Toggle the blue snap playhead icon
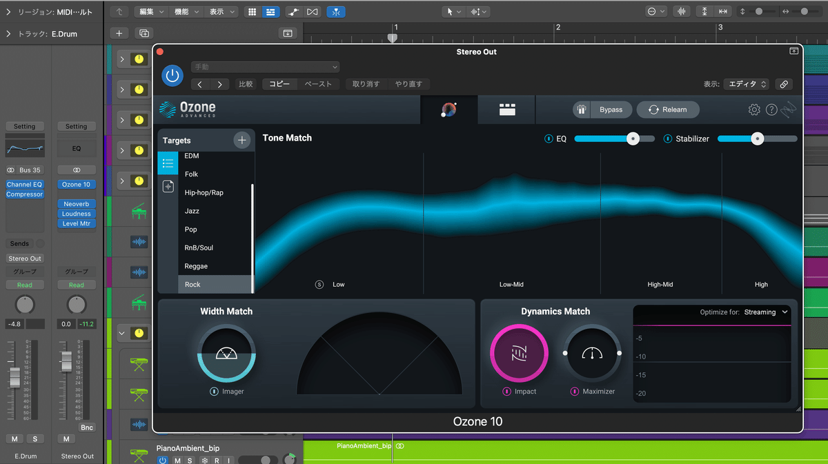This screenshot has width=828, height=464. coord(336,12)
